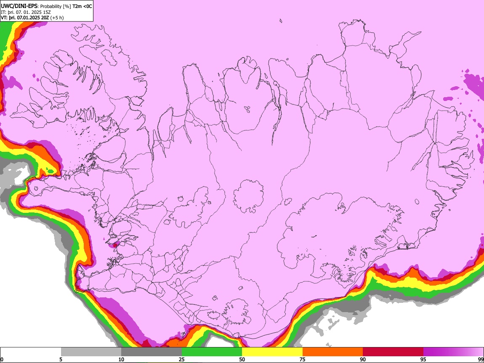Click the dark gray 10–25% legend swatch
This screenshot has height=363, width=484.
(x=152, y=352)
